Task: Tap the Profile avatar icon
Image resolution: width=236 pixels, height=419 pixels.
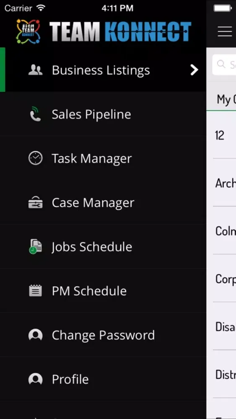Action: point(35,379)
